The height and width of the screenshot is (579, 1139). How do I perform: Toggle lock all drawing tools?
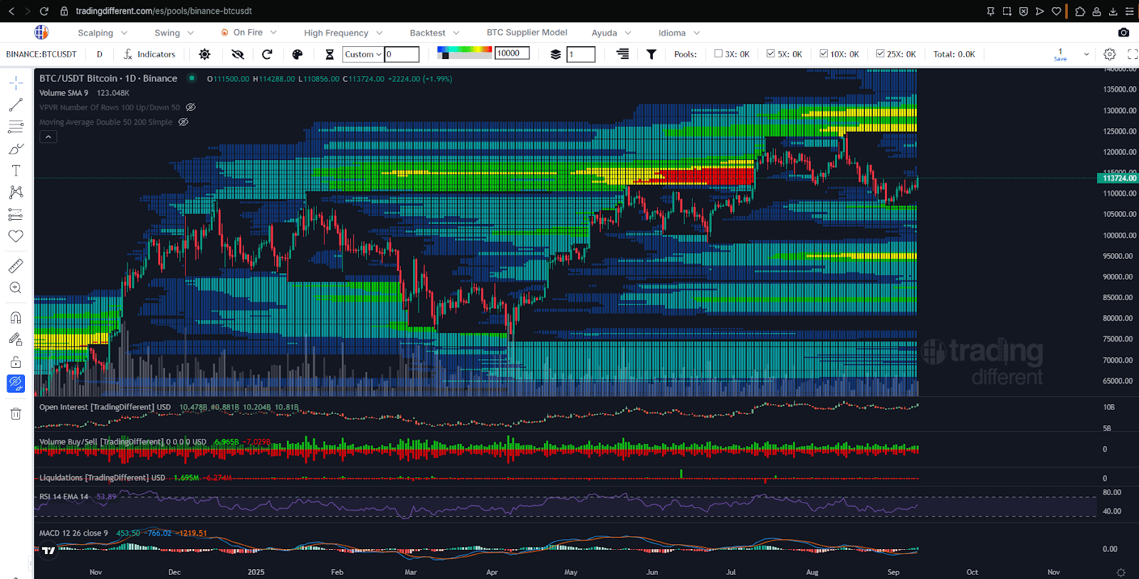(x=16, y=362)
